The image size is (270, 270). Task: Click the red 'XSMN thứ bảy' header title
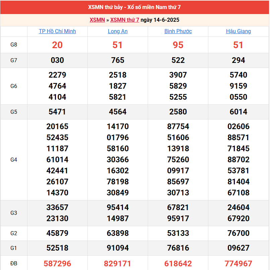[135, 7]
